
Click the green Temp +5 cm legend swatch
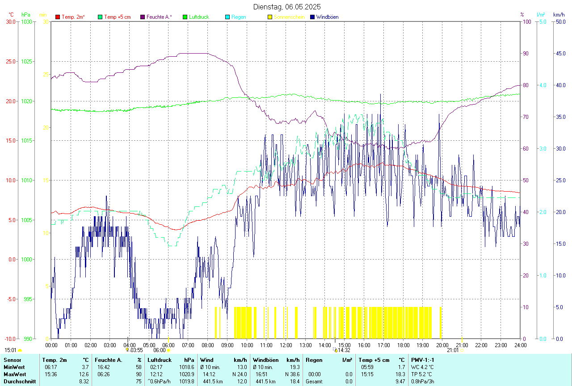[x=100, y=17]
